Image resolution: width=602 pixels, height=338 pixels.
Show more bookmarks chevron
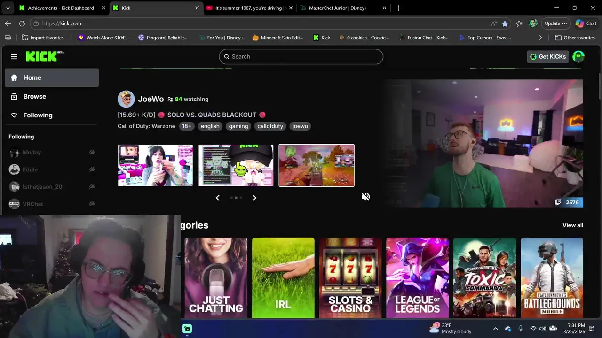coord(540,38)
